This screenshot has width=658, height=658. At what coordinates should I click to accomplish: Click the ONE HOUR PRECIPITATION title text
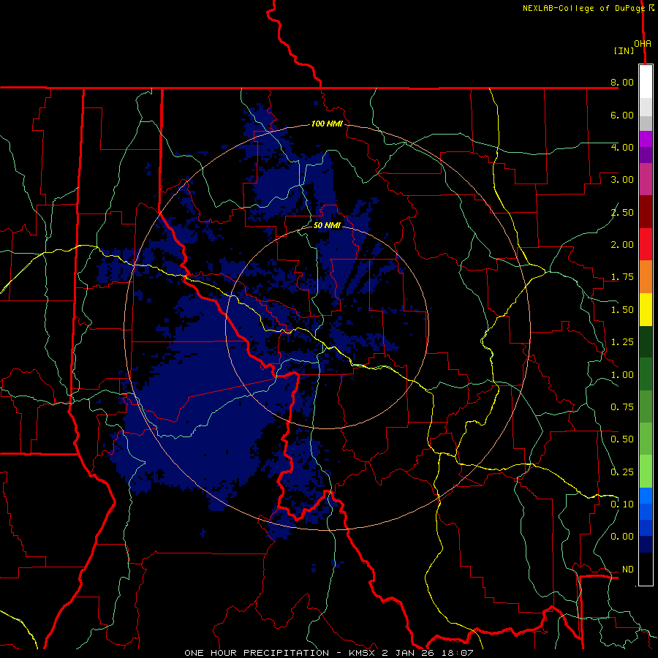(257, 653)
